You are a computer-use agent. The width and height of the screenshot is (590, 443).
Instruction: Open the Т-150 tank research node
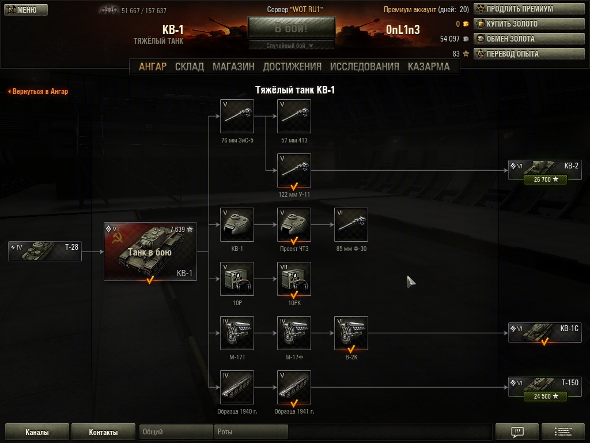tap(545, 389)
